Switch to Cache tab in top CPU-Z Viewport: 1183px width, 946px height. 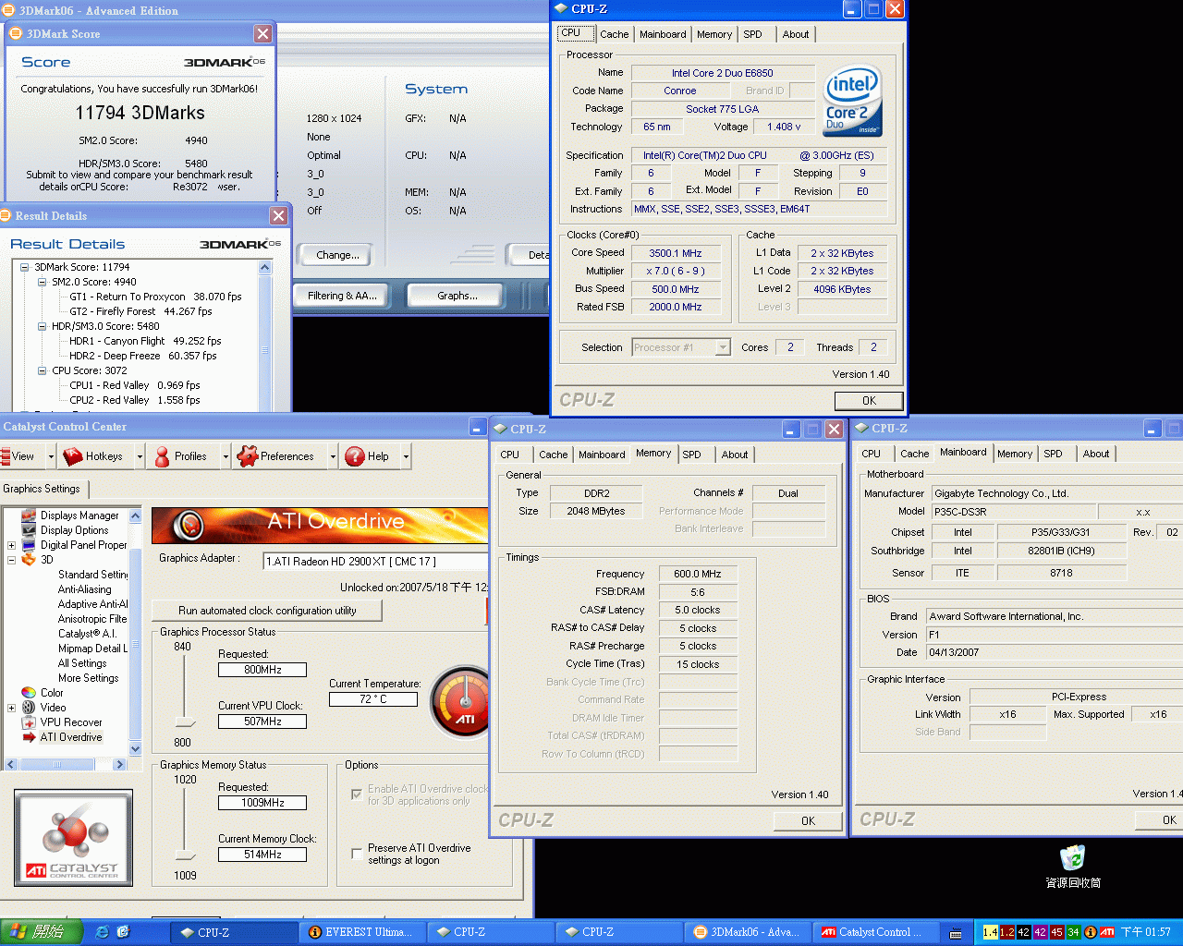click(x=614, y=34)
